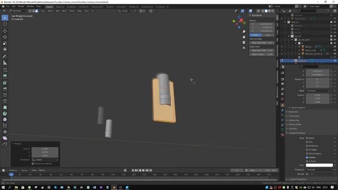Open rotation Mode XYZ Euler dropdown
Viewport: 338px width, 190px height.
tap(318, 91)
